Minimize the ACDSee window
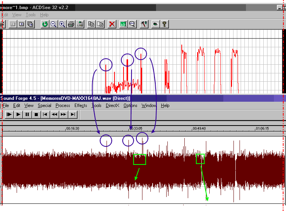This screenshot has width=286, height=211. coord(279,8)
